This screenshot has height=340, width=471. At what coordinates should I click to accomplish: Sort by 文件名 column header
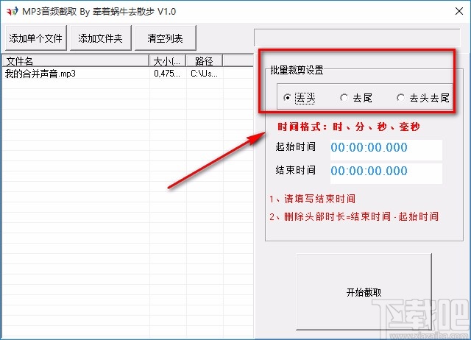75,61
